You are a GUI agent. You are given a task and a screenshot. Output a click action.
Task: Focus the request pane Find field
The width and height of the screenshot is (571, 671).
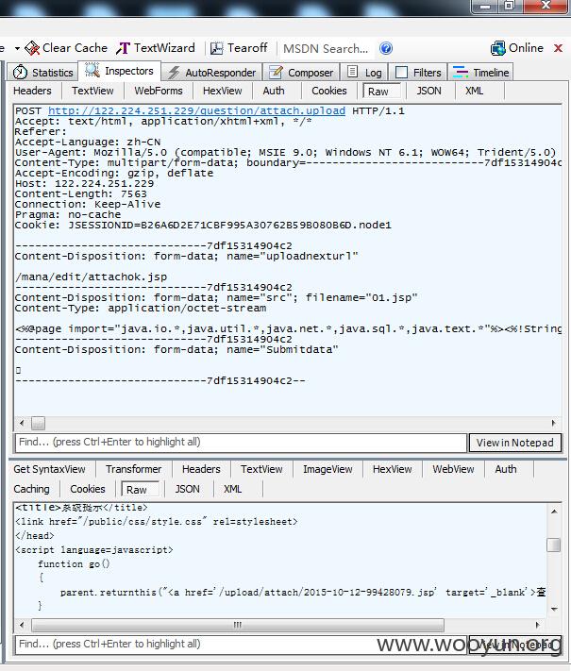click(241, 442)
